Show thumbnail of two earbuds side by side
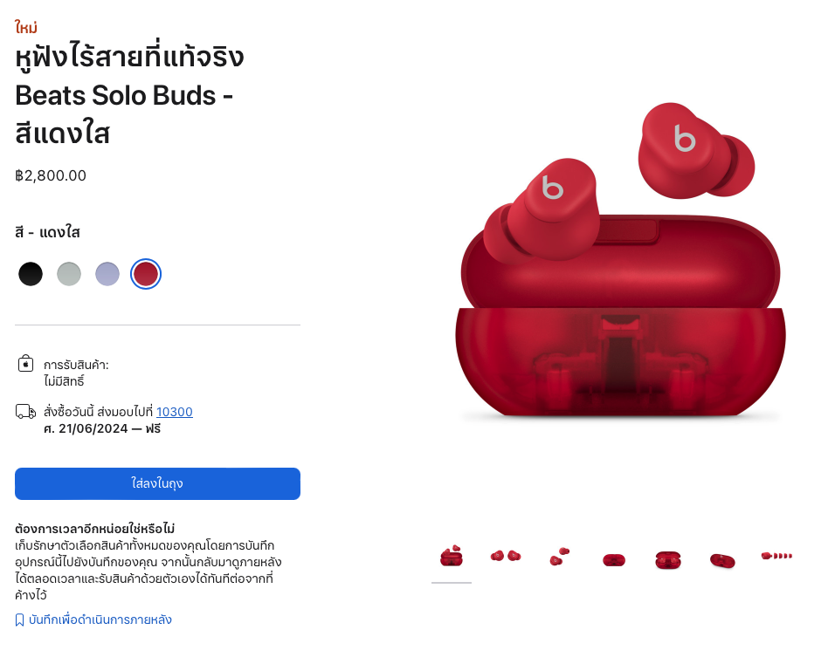The height and width of the screenshot is (657, 835). pyautogui.click(x=506, y=557)
